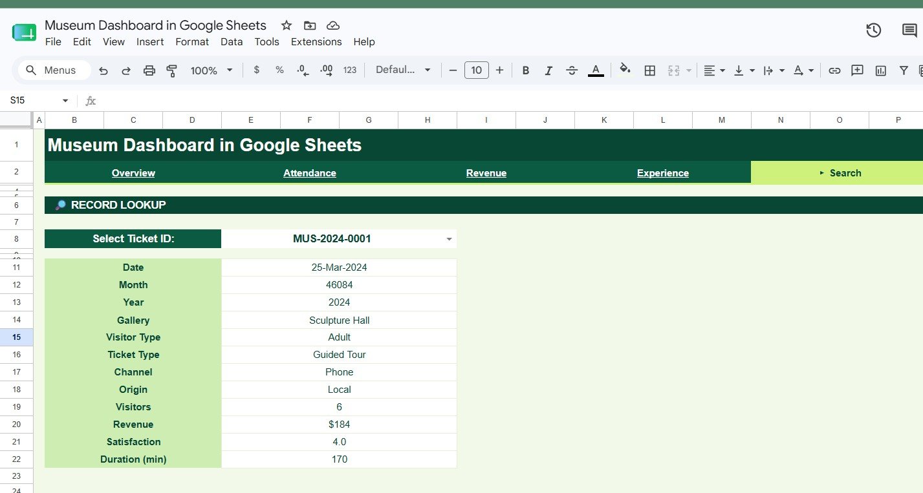Open the Horizontal align dropdown

(714, 70)
